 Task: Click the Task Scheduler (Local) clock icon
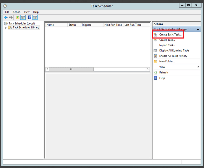[x=6, y=24]
